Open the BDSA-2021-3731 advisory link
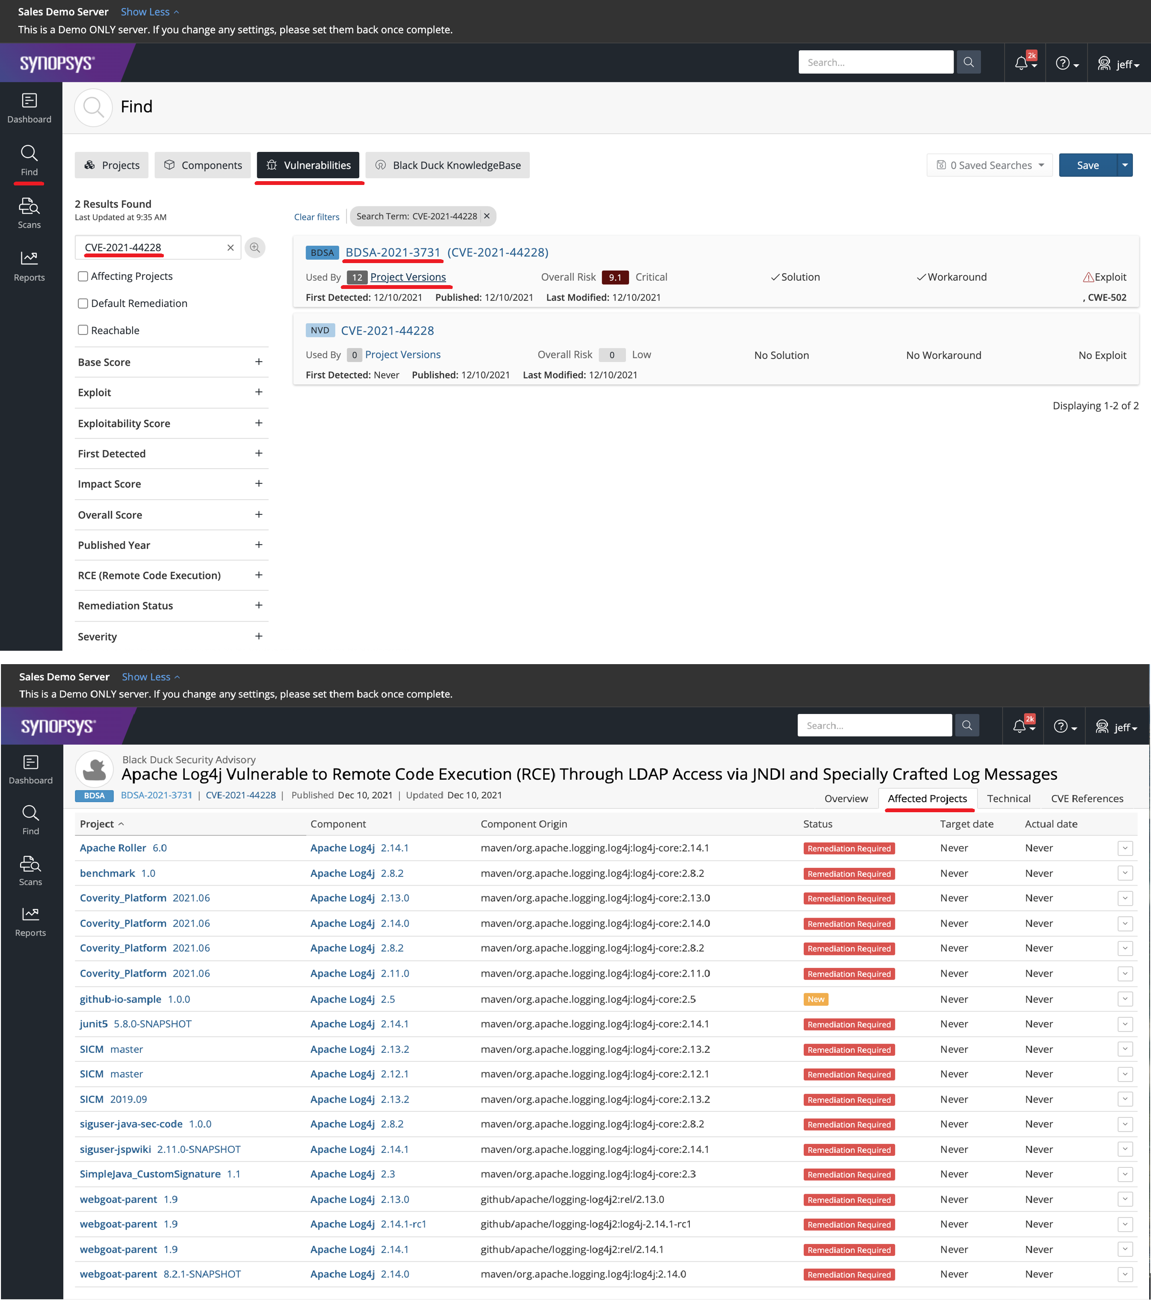Image resolution: width=1151 pixels, height=1301 pixels. (x=392, y=252)
